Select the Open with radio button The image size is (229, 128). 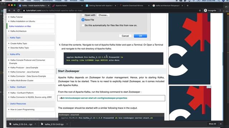coord(83,15)
